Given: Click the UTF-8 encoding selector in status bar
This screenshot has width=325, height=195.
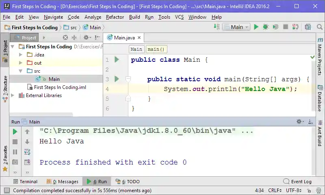Looking at the screenshot, I should [x=294, y=190].
